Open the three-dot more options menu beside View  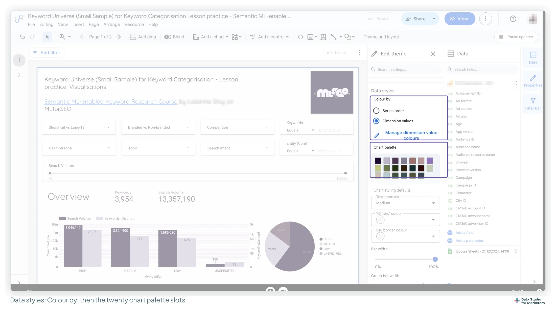click(x=485, y=19)
